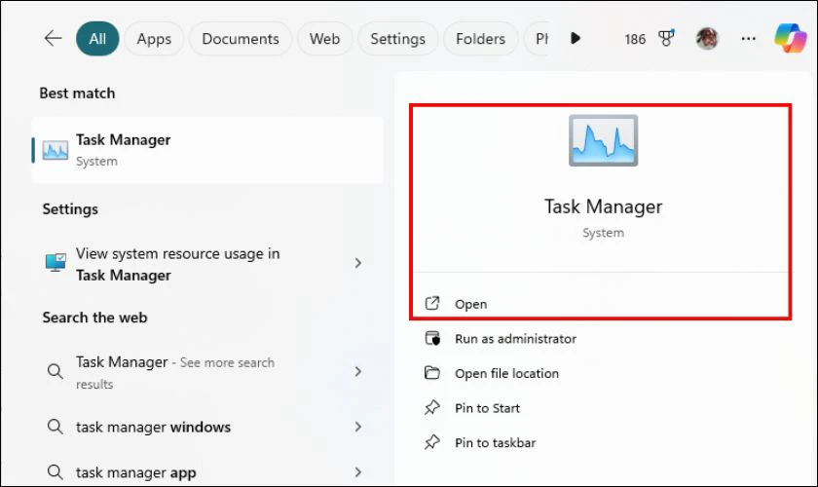
Task: Click search icon beside task manager windows
Action: (55, 427)
